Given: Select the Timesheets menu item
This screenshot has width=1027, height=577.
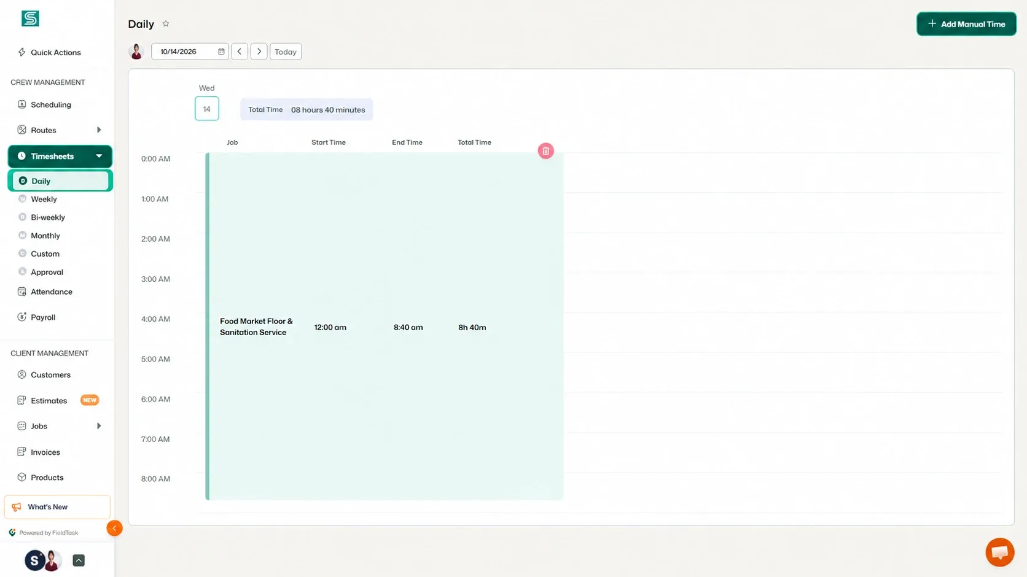Looking at the screenshot, I should click(60, 156).
